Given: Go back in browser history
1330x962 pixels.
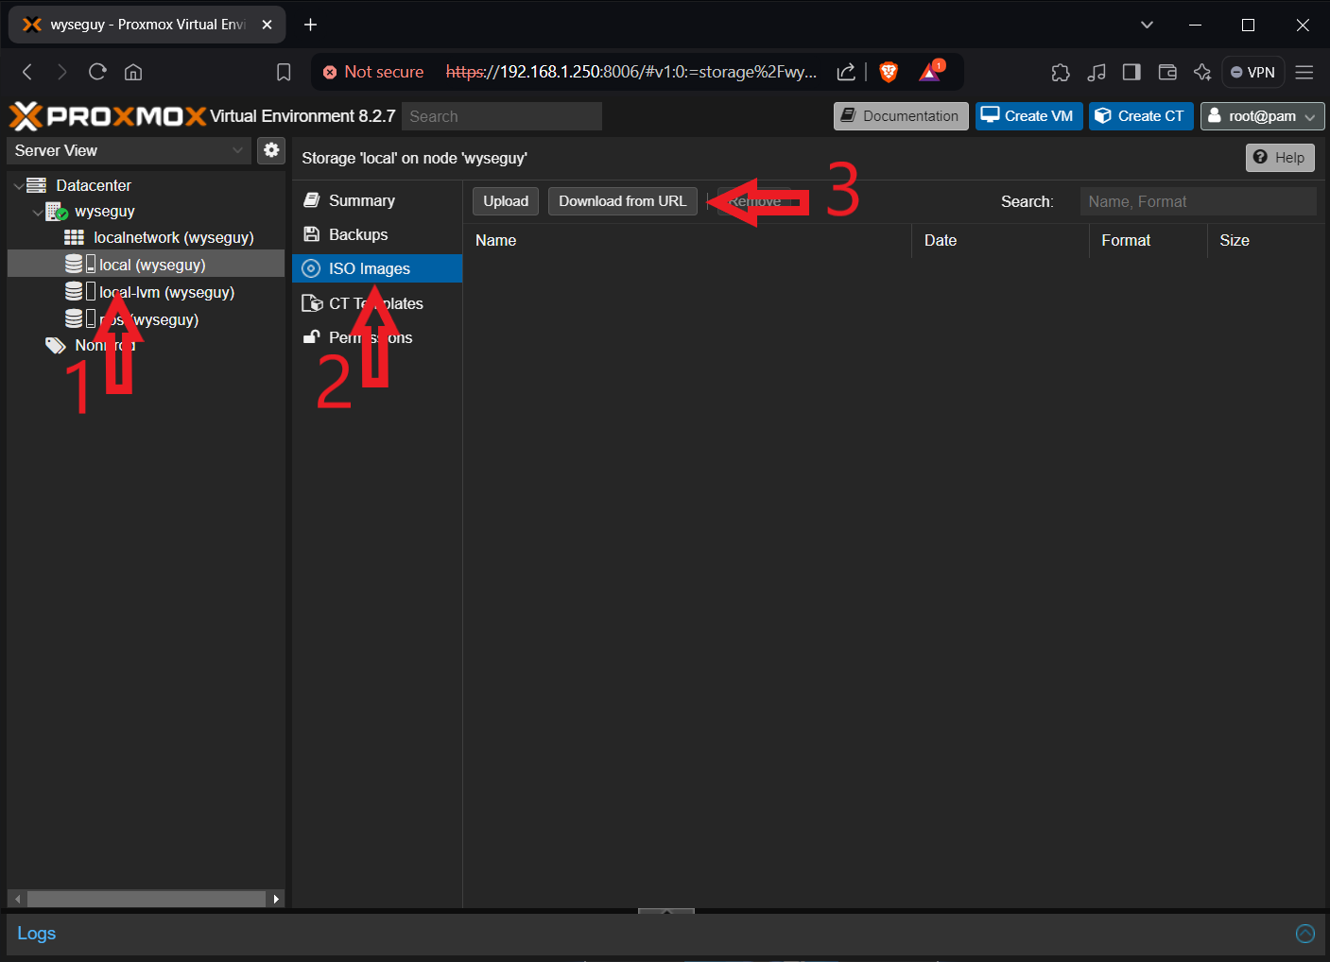Looking at the screenshot, I should coord(27,72).
